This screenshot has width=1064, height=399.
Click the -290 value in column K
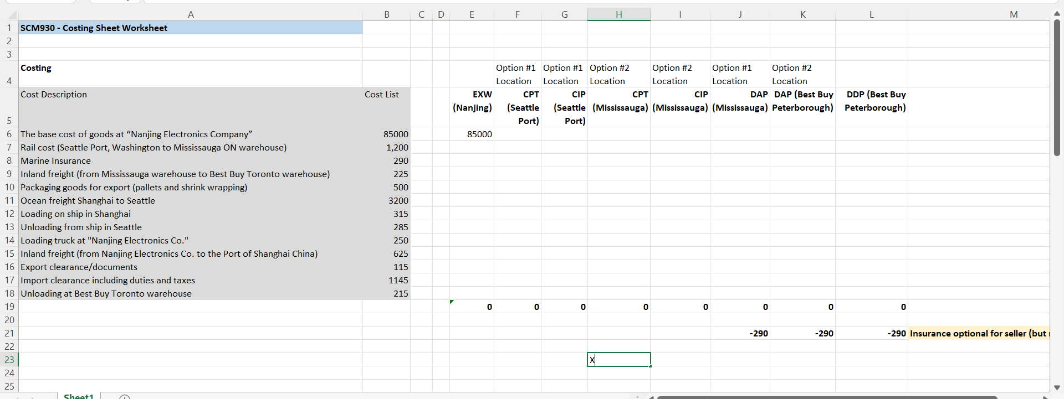tap(824, 333)
